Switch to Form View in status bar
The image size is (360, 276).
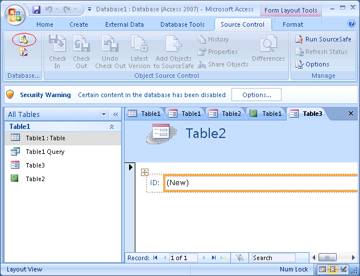coord(322,269)
